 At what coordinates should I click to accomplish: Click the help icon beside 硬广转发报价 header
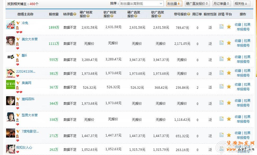point(88,16)
